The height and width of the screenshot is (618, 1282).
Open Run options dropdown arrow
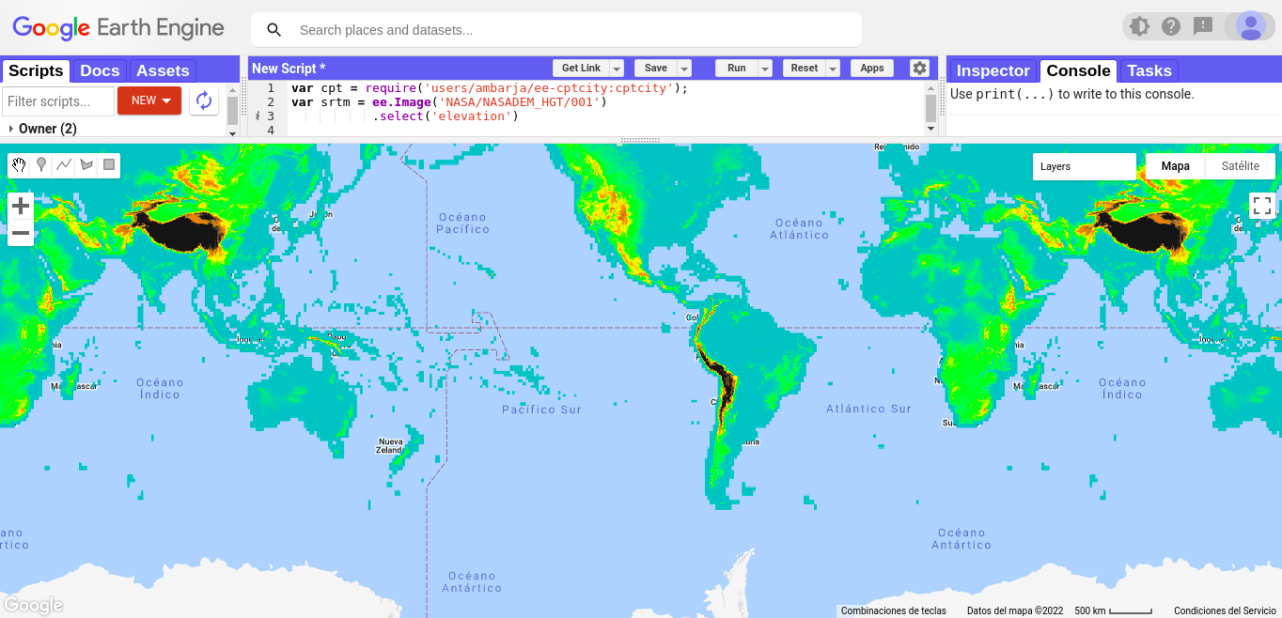[765, 69]
